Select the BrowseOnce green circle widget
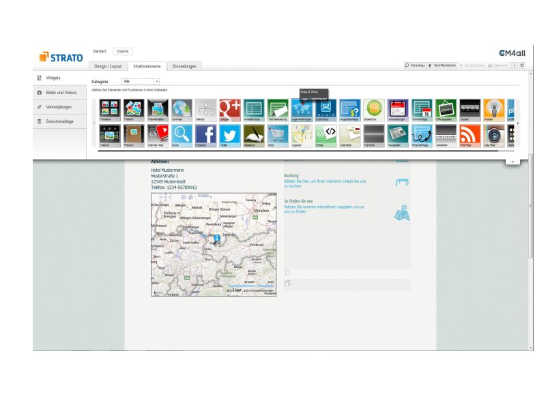The image size is (546, 409). pos(374,110)
